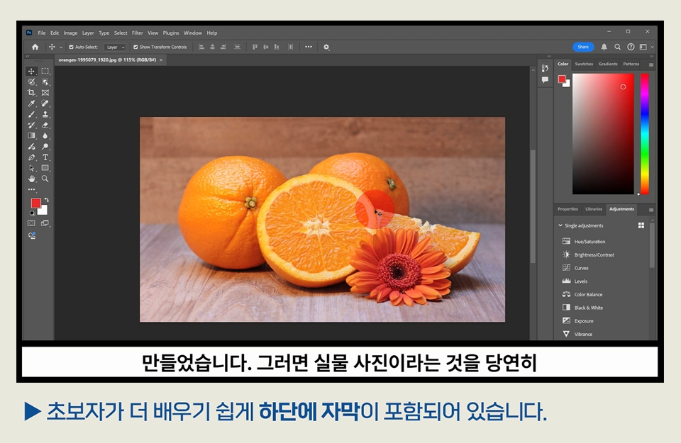Open the Edit Toolbar three-dots button
Viewport: 681px width, 443px height.
31,189
